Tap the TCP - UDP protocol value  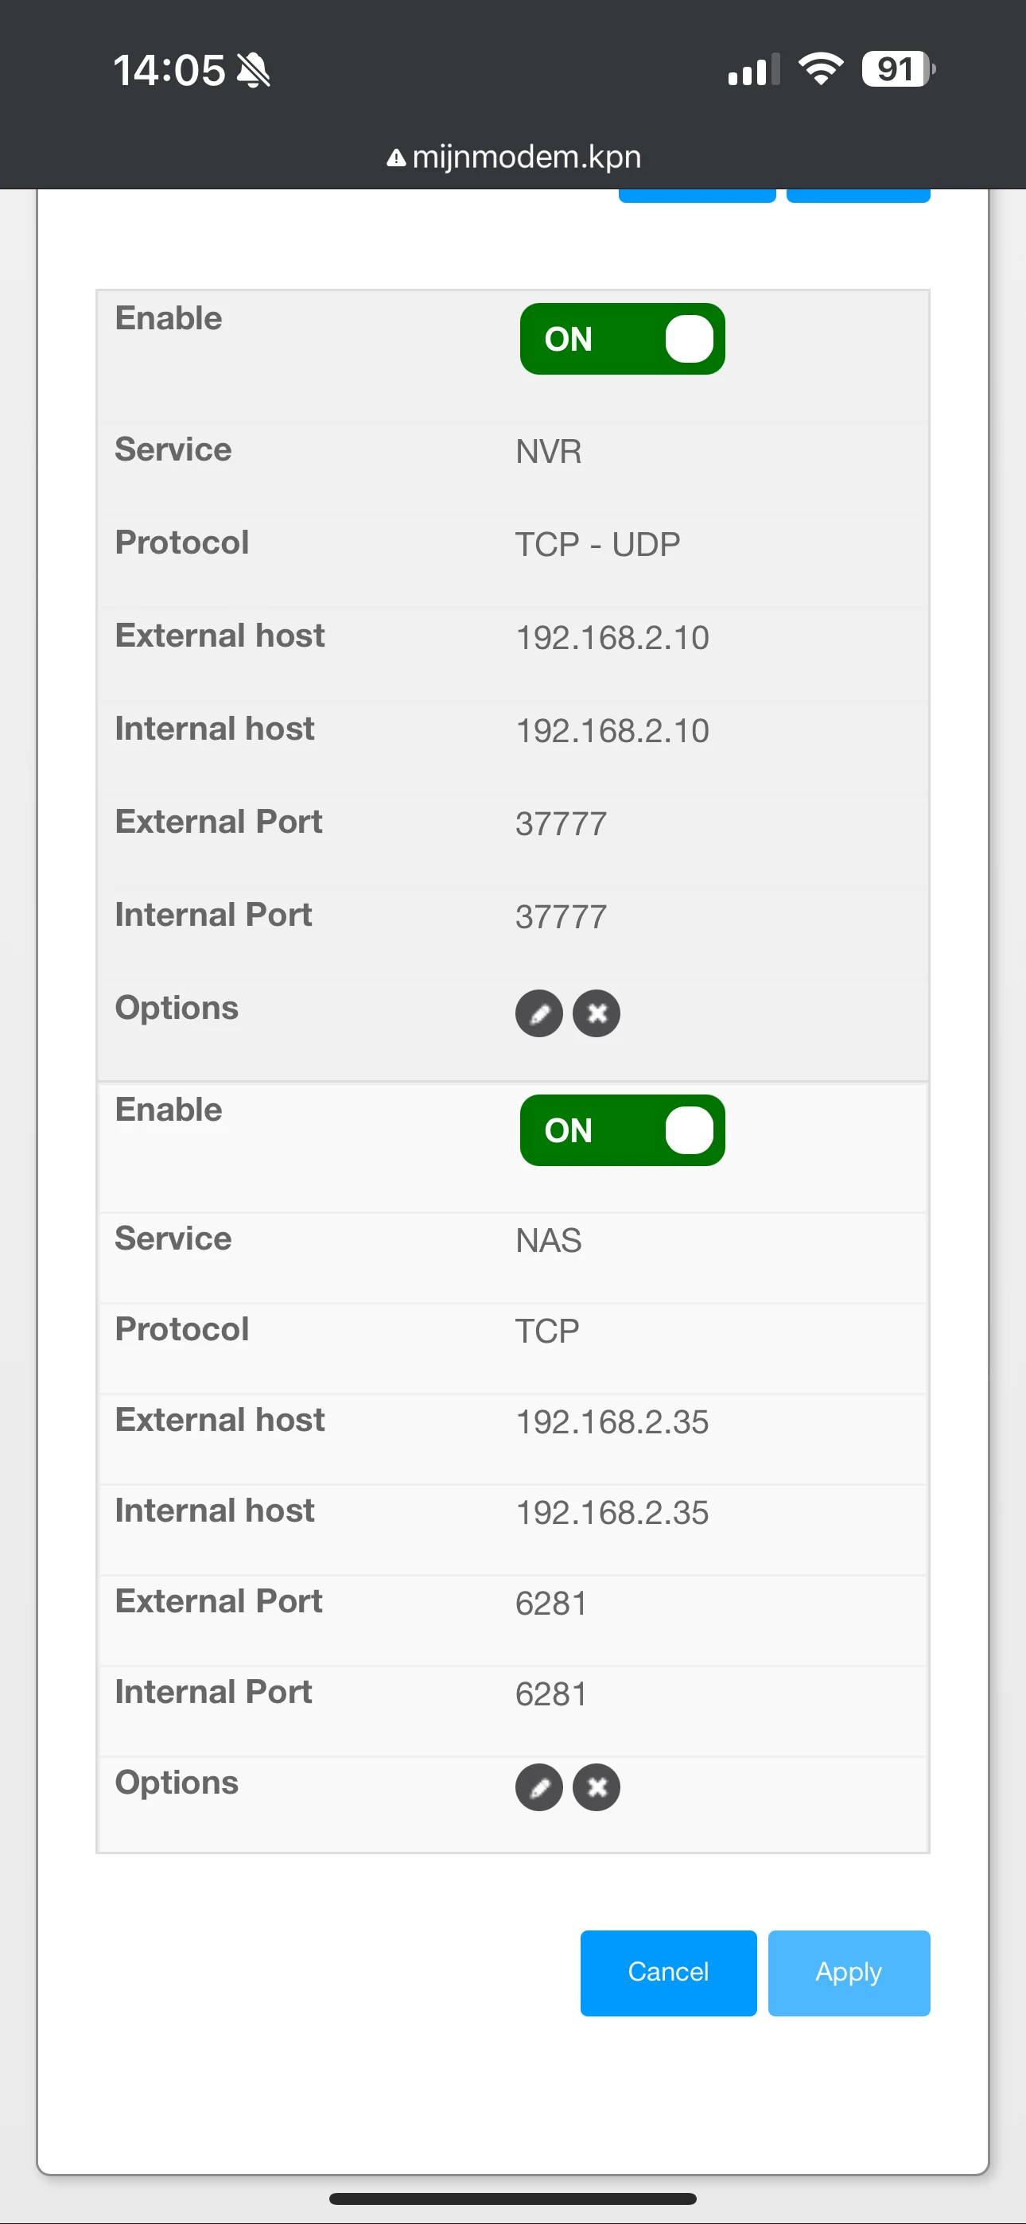coord(597,545)
